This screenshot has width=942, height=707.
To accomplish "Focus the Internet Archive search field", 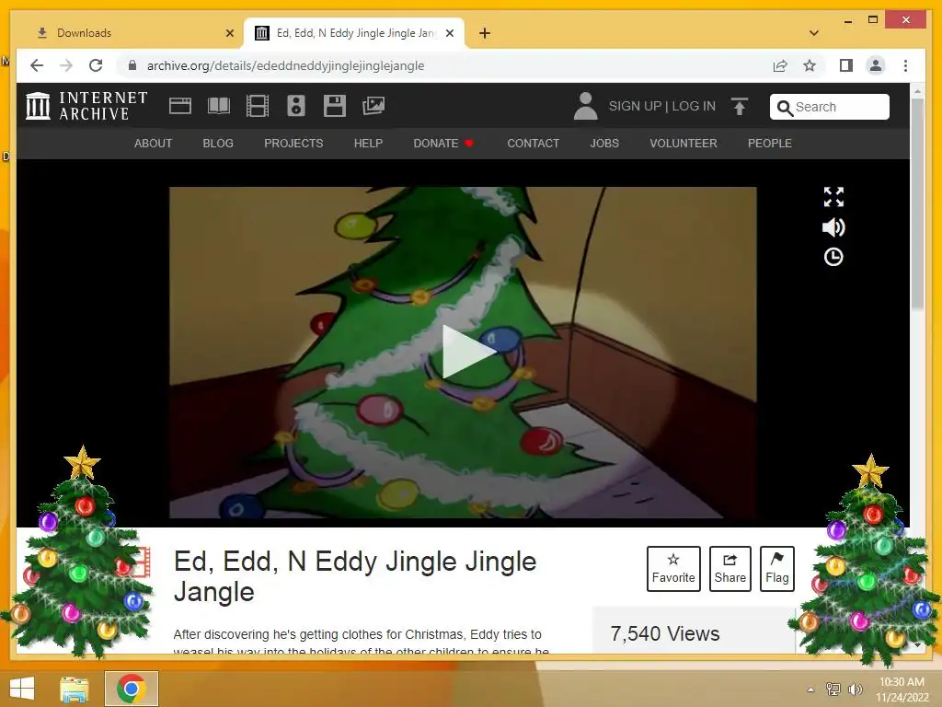I will 830,107.
